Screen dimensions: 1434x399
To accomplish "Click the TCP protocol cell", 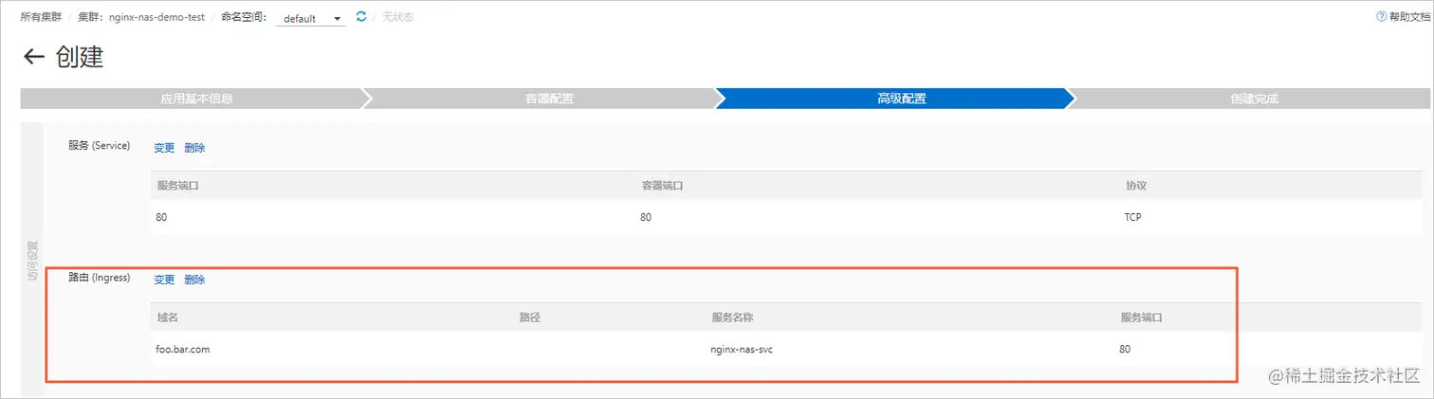I will [x=1132, y=217].
